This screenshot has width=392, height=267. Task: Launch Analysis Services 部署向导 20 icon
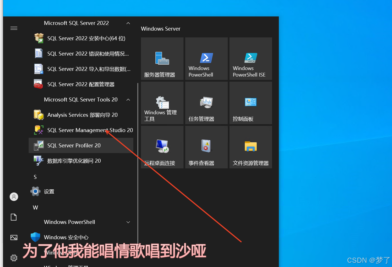point(39,115)
